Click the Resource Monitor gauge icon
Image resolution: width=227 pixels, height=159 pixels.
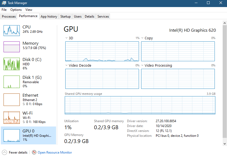pos(34,152)
